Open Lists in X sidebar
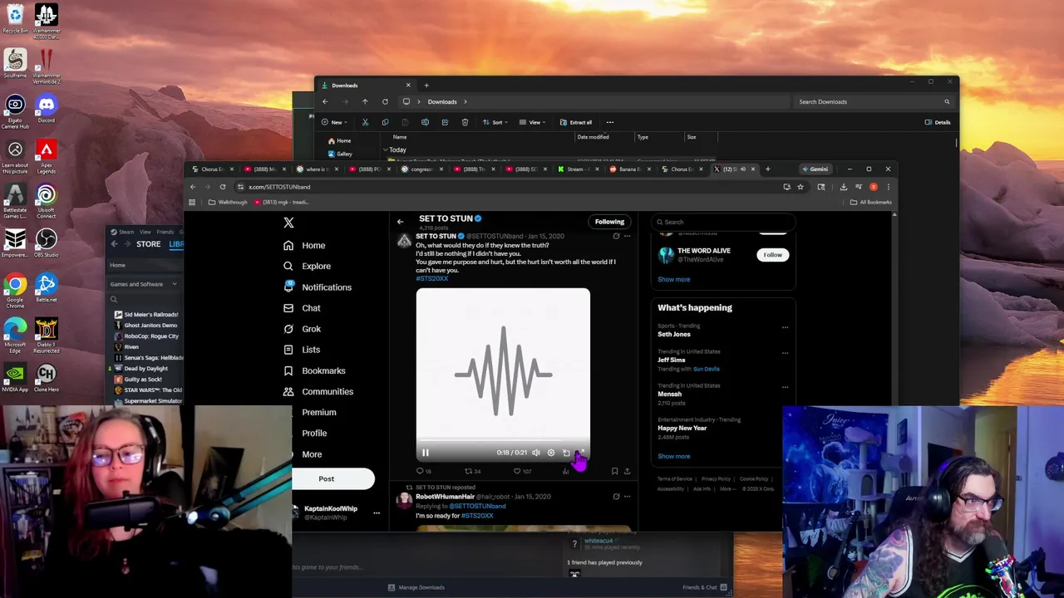 tap(302, 350)
